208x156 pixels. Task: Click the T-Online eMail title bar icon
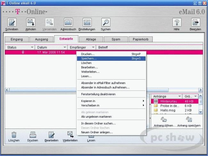coord(3,3)
